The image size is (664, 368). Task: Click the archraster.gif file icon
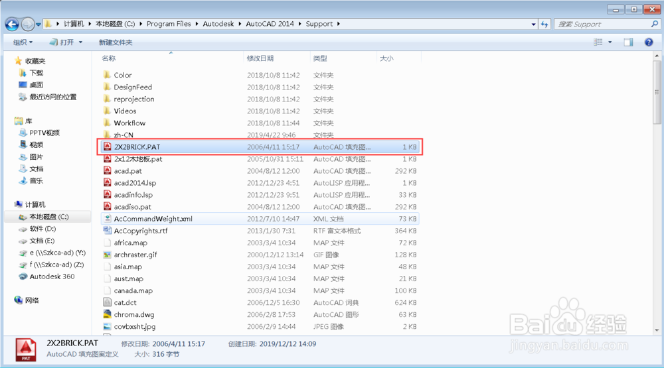107,255
